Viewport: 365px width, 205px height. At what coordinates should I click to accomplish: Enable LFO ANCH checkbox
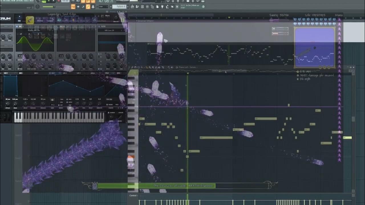[x=67, y=102]
